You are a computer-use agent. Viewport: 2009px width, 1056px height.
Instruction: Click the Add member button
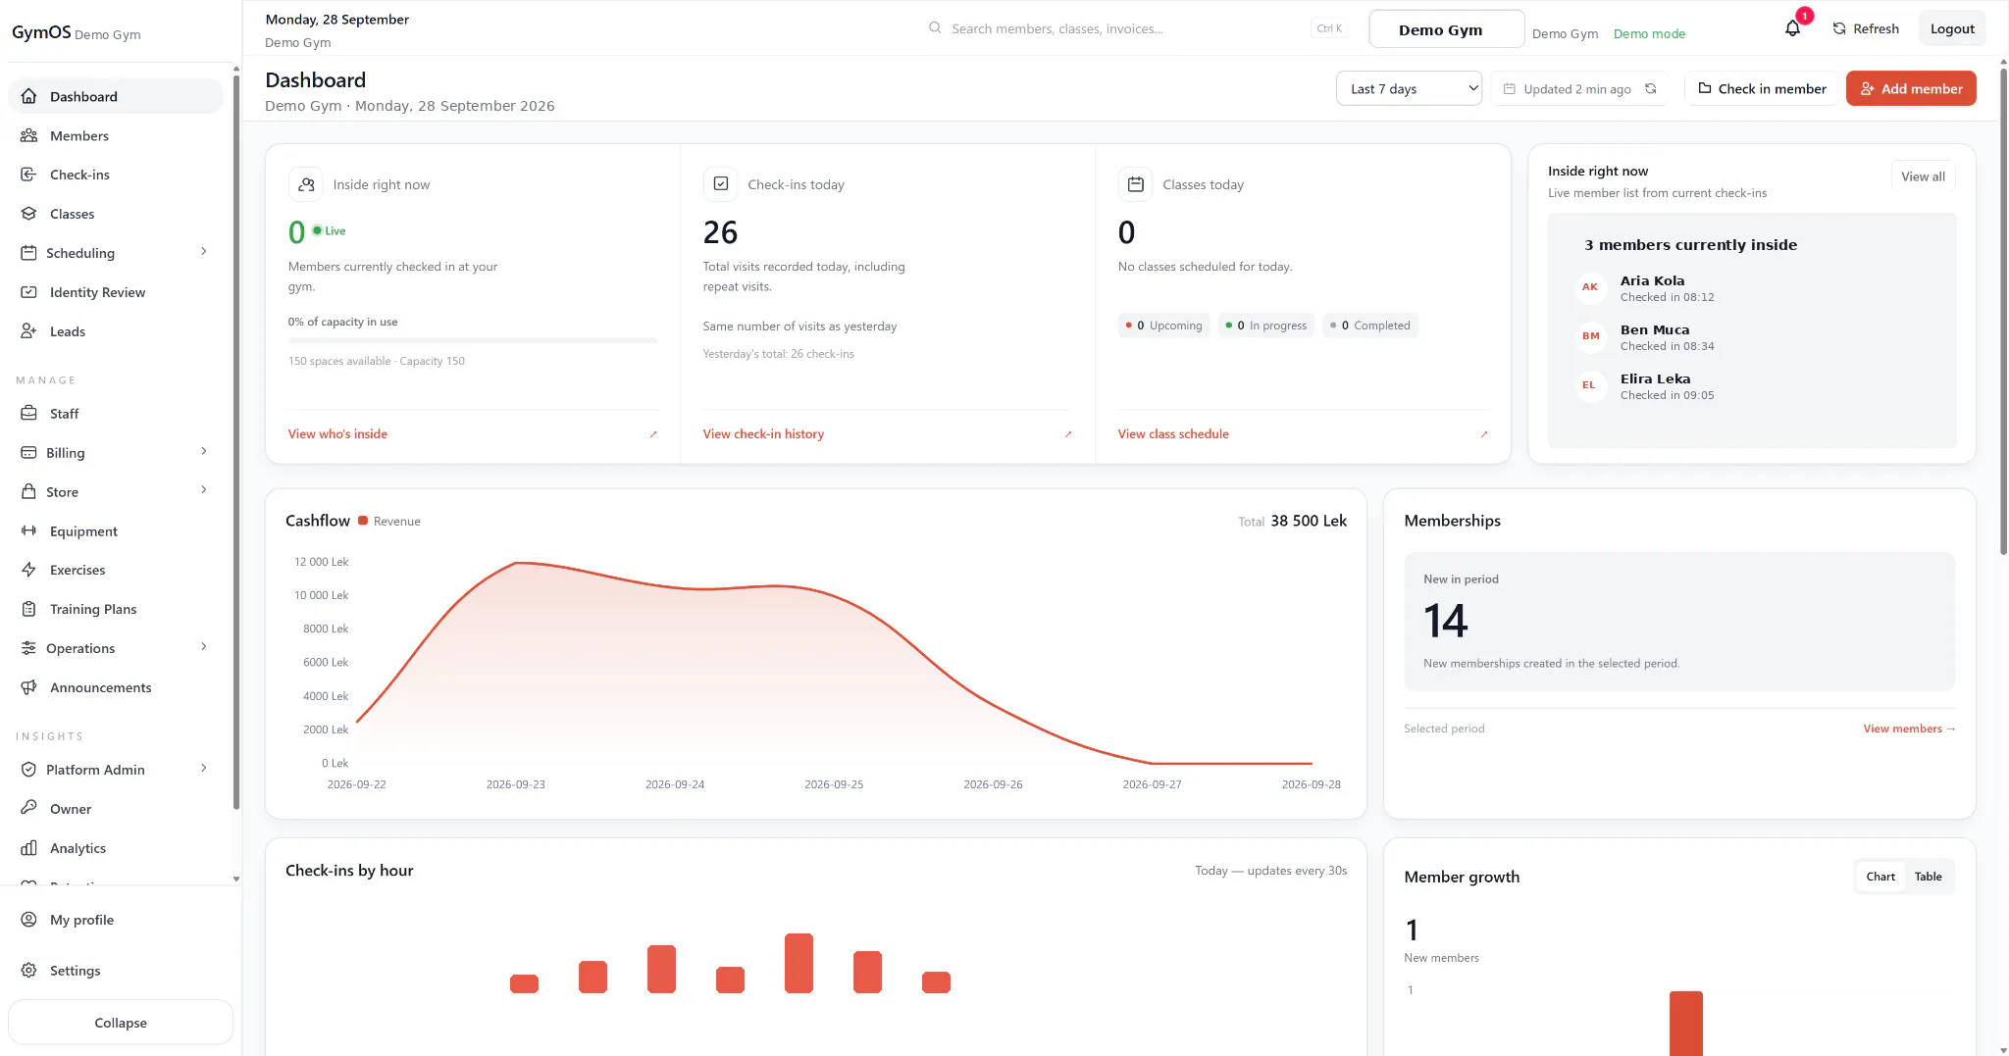1911,88
